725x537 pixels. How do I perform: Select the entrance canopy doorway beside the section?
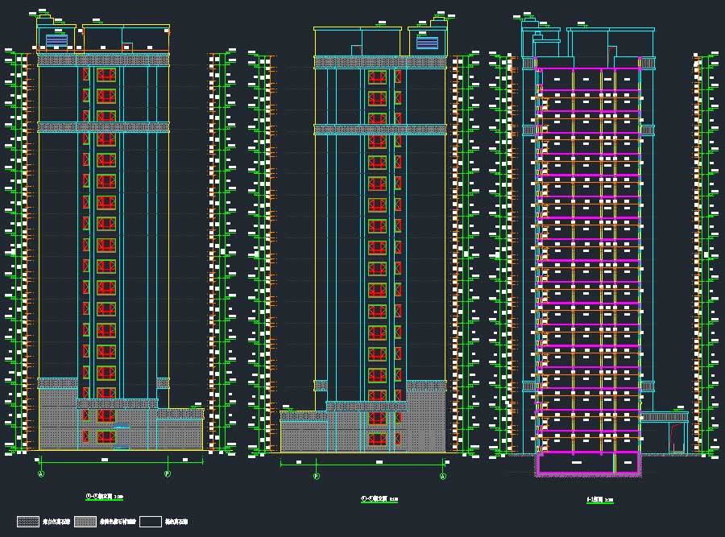675,437
